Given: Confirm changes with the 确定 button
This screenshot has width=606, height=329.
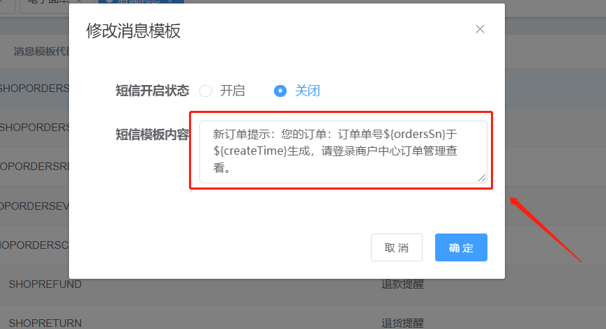Looking at the screenshot, I should tap(461, 247).
